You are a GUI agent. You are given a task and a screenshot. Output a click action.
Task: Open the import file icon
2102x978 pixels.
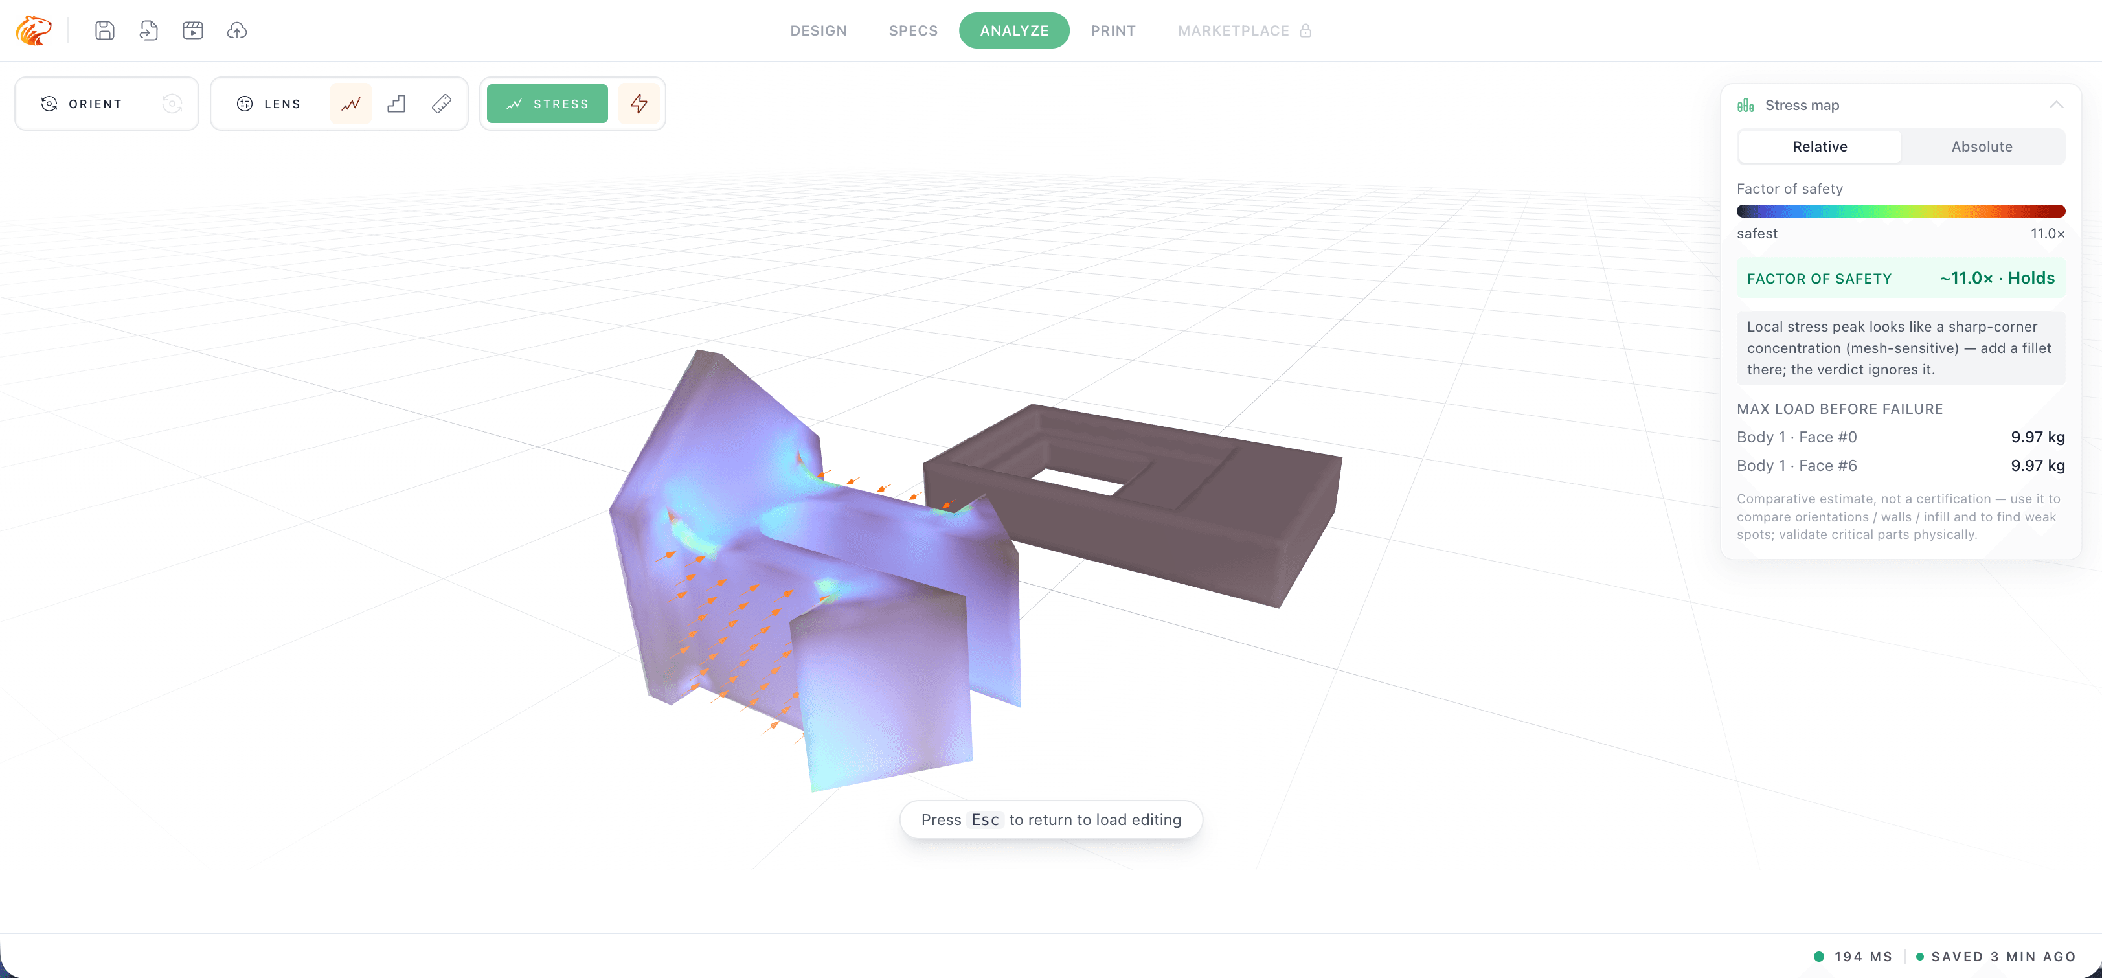click(x=148, y=30)
